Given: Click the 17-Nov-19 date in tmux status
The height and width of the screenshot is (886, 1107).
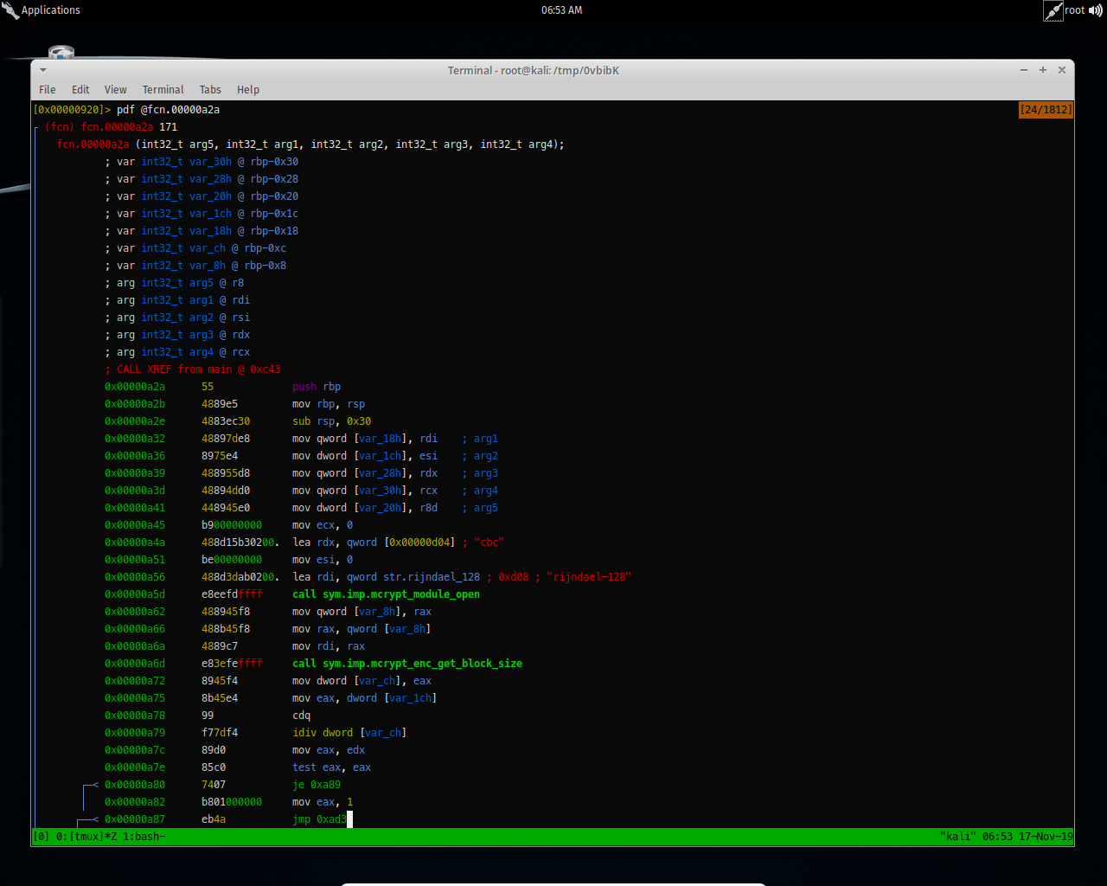Looking at the screenshot, I should click(1046, 837).
